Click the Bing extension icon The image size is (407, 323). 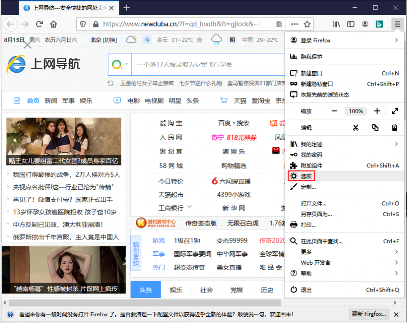379,24
